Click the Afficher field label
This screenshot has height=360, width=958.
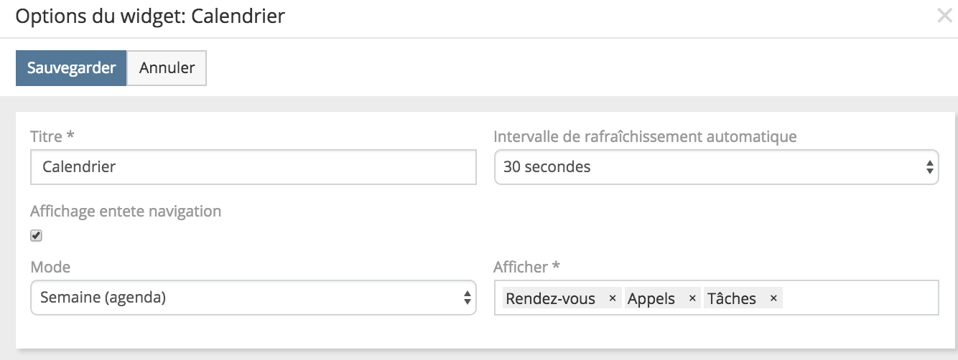point(526,267)
